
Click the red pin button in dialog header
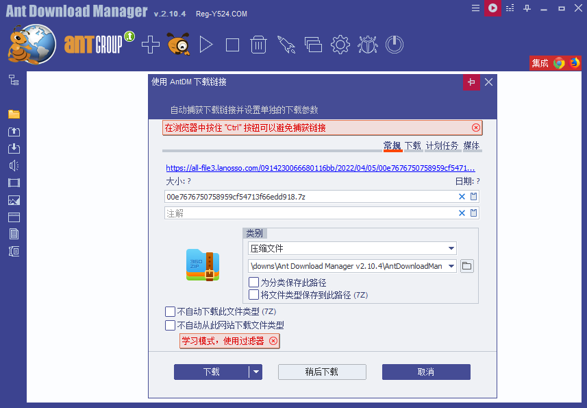[x=471, y=82]
